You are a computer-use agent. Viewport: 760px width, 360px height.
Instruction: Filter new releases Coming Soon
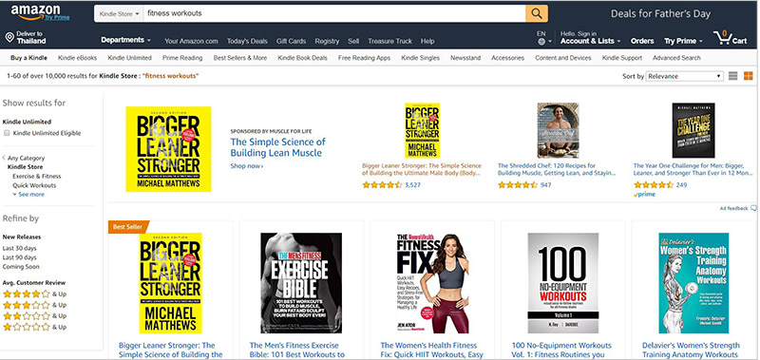point(21,267)
